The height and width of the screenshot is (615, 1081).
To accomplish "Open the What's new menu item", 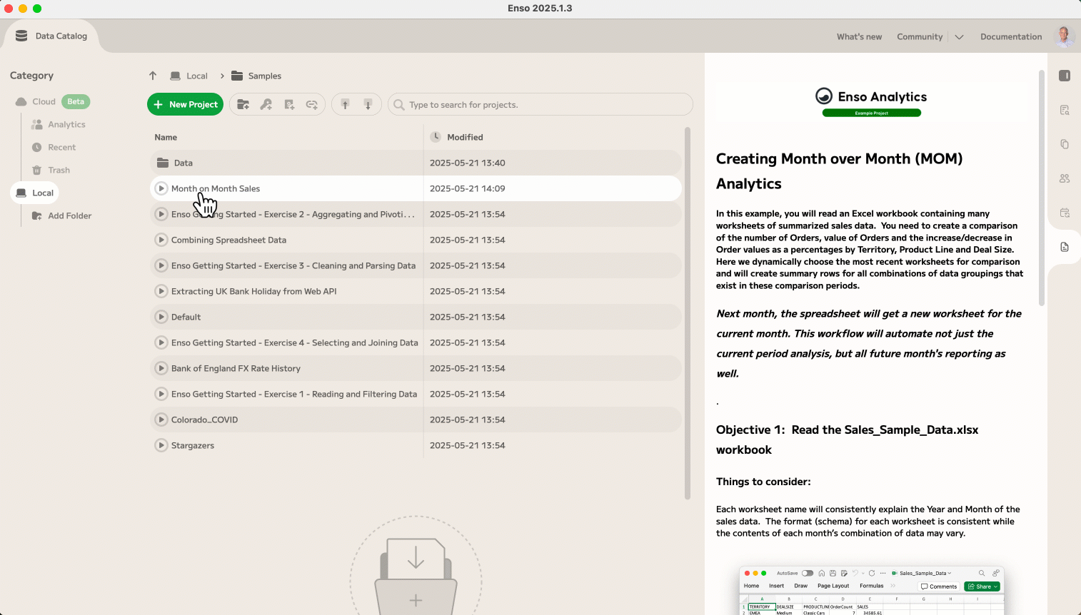I will pyautogui.click(x=859, y=37).
